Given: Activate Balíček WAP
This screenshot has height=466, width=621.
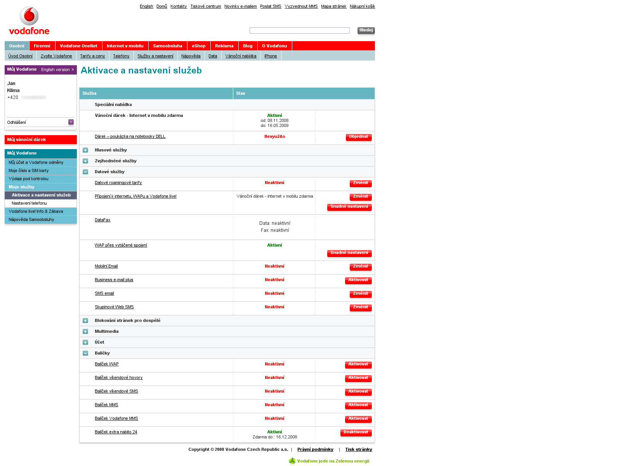Looking at the screenshot, I should 358,365.
